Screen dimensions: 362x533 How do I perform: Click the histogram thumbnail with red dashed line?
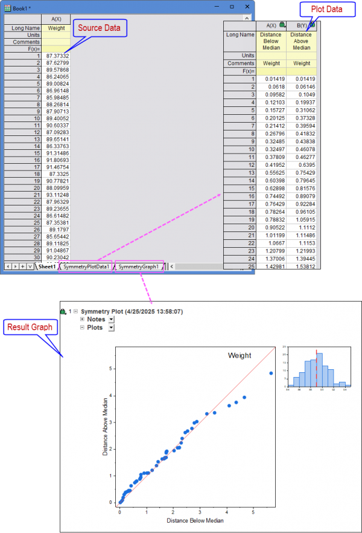click(x=319, y=368)
